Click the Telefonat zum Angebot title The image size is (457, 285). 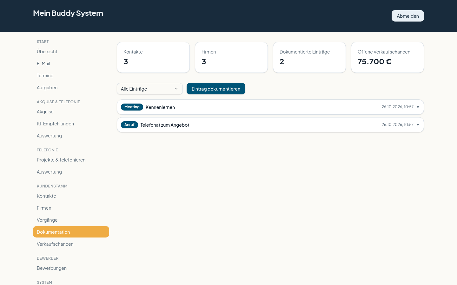(165, 125)
